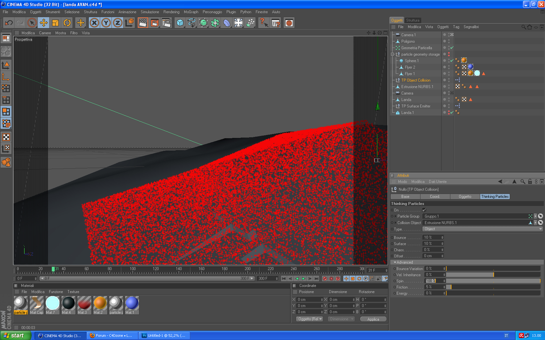This screenshot has height=340, width=545.
Task: Open the Type dropdown set to Object
Action: click(x=482, y=229)
